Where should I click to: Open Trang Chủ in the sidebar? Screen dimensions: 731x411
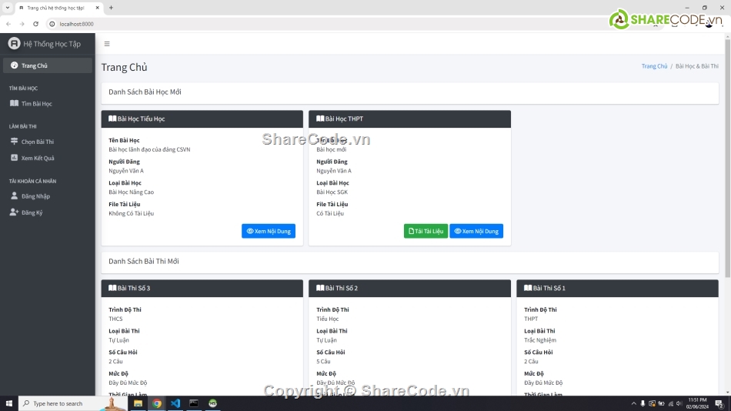pos(48,65)
